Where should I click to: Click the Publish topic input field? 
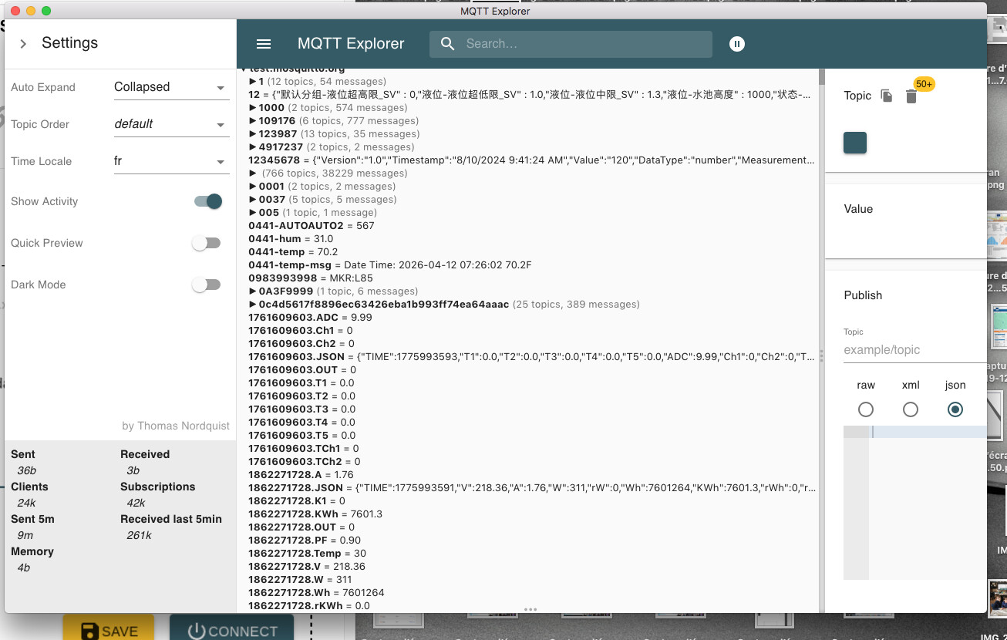pyautogui.click(x=914, y=350)
